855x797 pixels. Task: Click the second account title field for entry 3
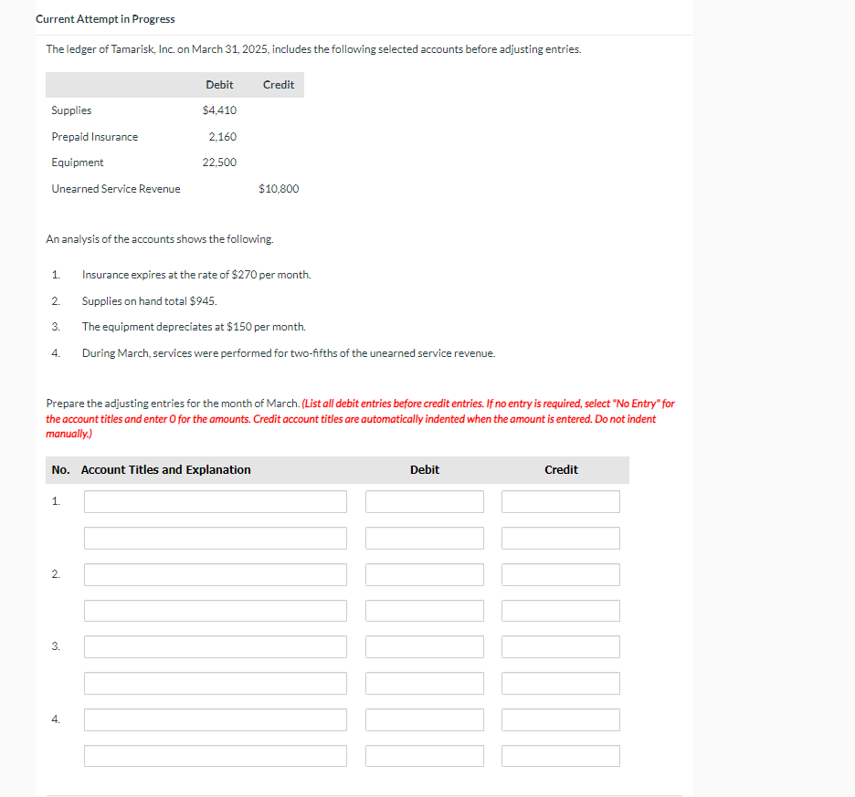[215, 683]
